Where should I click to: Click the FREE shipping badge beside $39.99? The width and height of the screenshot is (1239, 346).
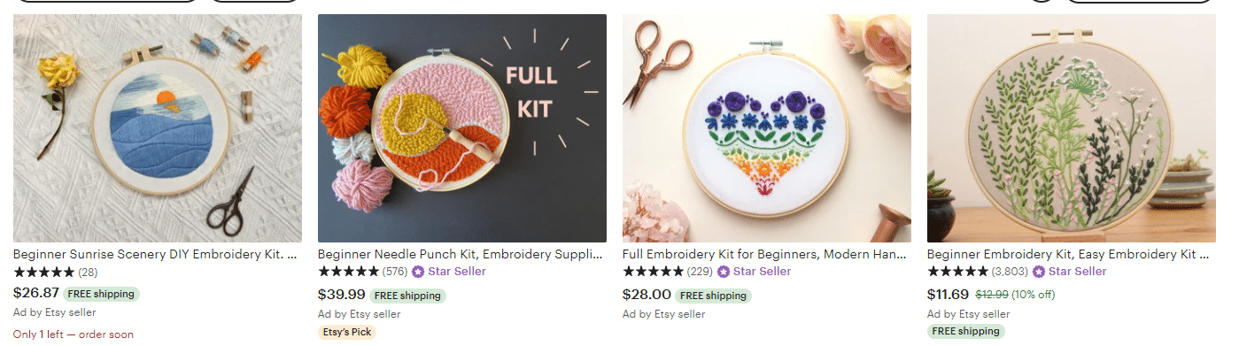pos(408,296)
